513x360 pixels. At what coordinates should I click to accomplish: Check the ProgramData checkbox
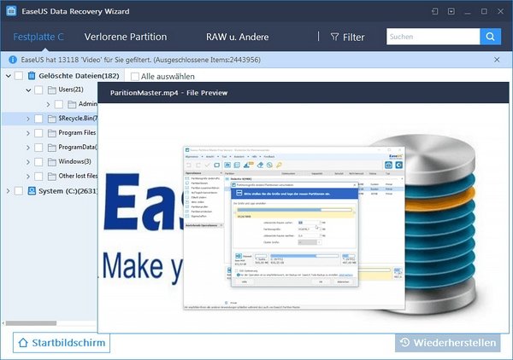click(38, 148)
